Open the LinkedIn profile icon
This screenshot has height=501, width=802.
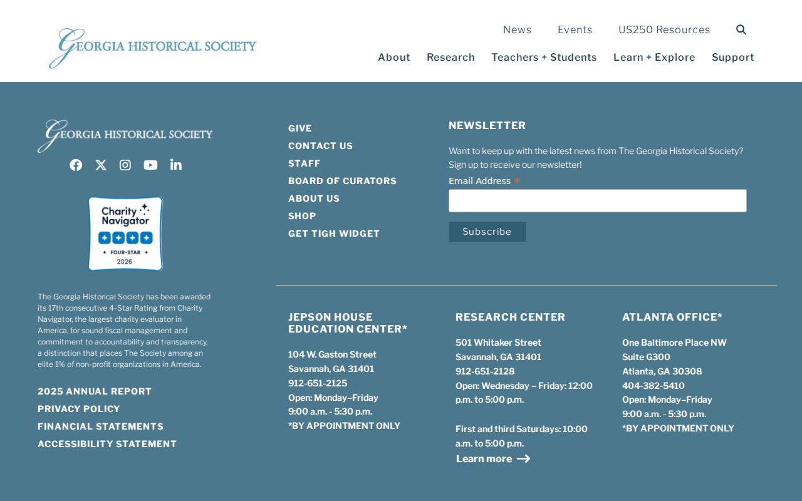pyautogui.click(x=176, y=165)
